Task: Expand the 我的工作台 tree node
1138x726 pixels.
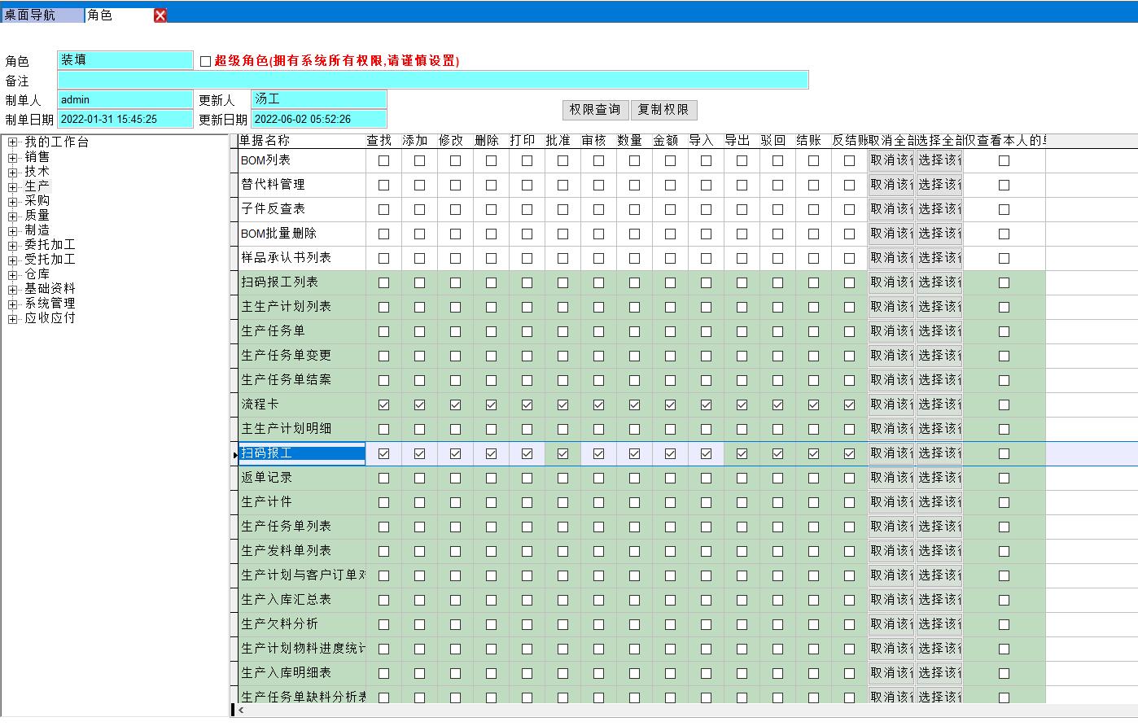Action: (x=13, y=142)
